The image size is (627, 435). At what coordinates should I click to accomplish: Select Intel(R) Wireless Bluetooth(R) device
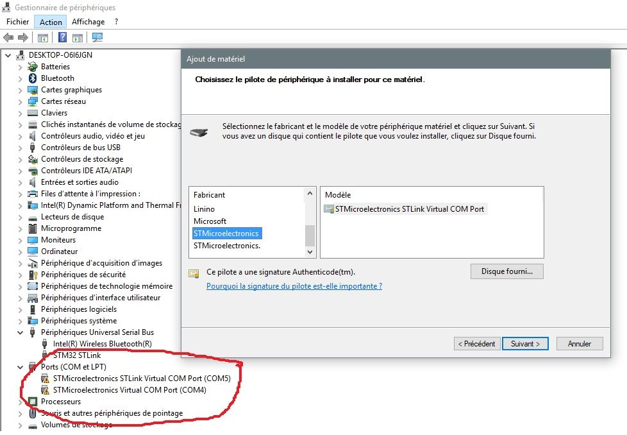[x=103, y=344]
